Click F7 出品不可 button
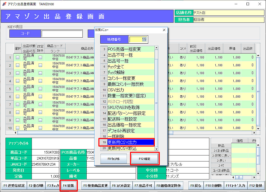 click(x=143, y=186)
